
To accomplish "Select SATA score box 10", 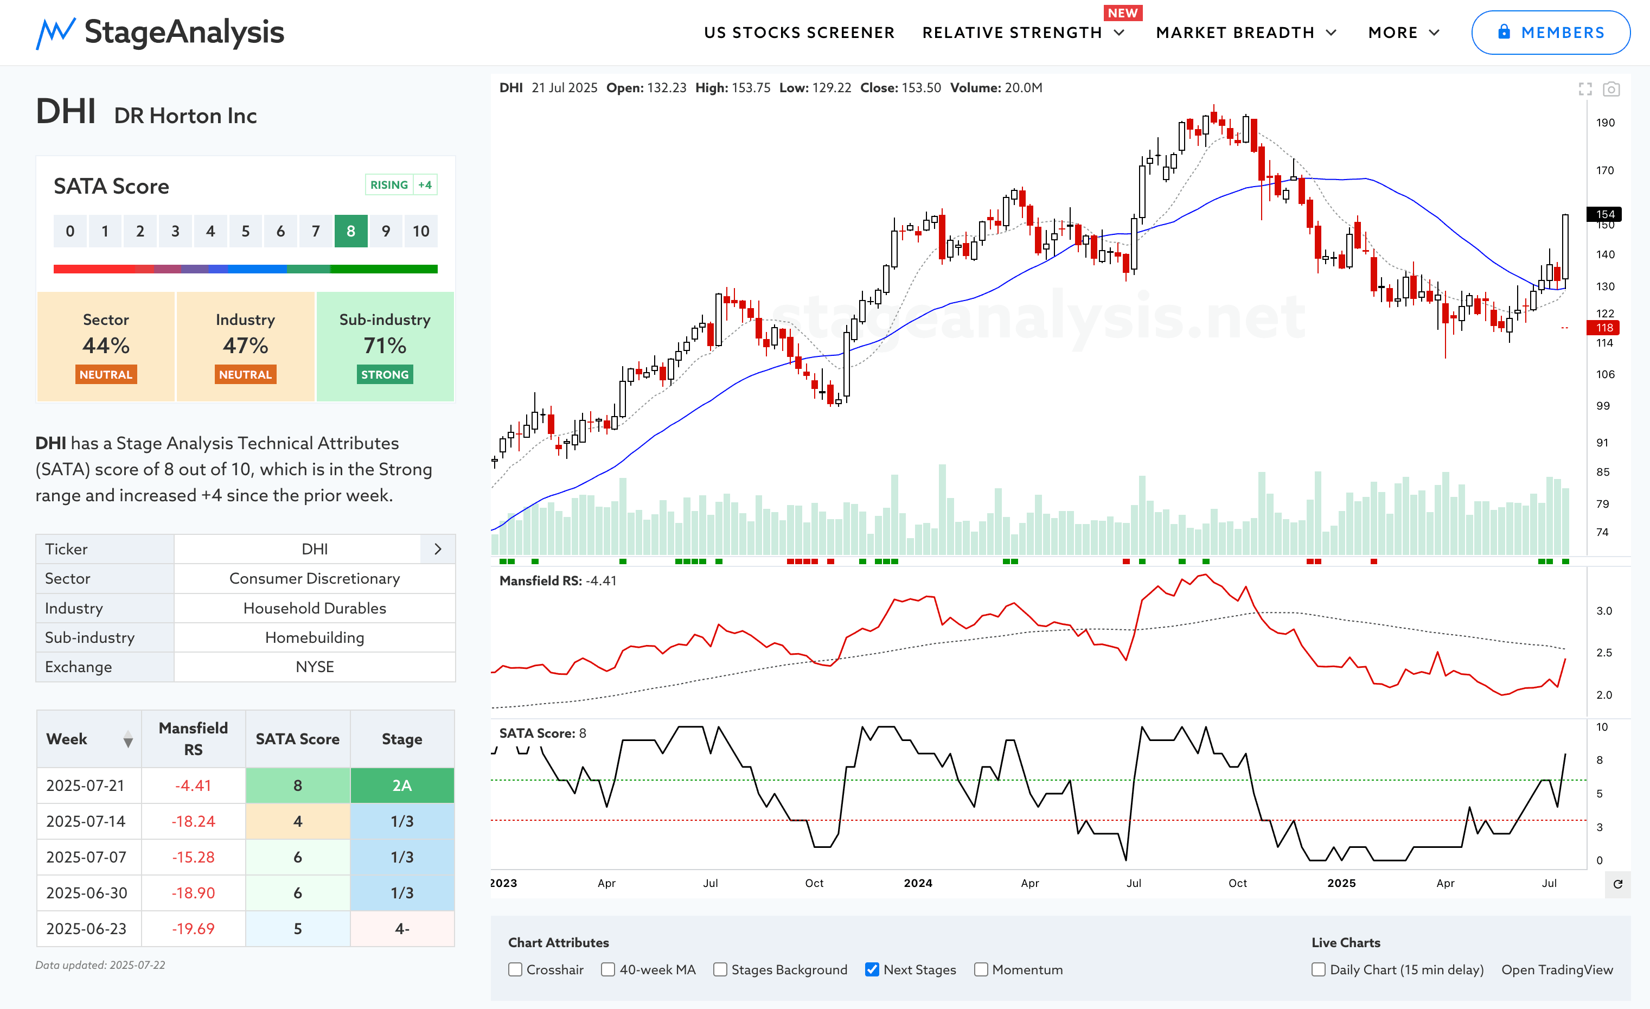I will (x=420, y=231).
